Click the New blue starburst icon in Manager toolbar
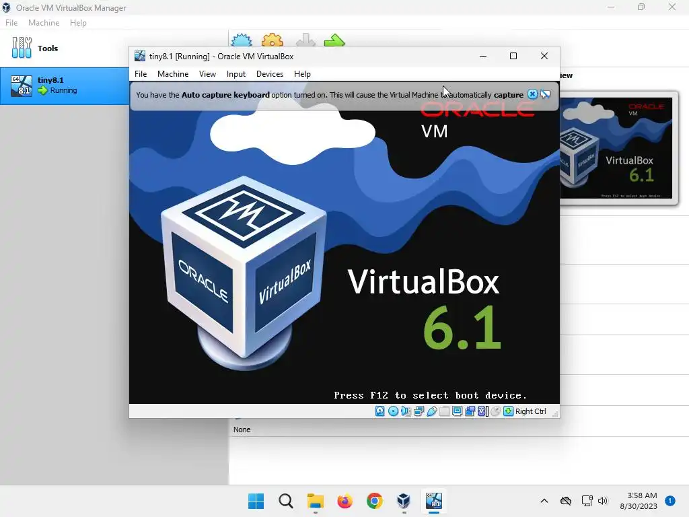 tap(242, 40)
